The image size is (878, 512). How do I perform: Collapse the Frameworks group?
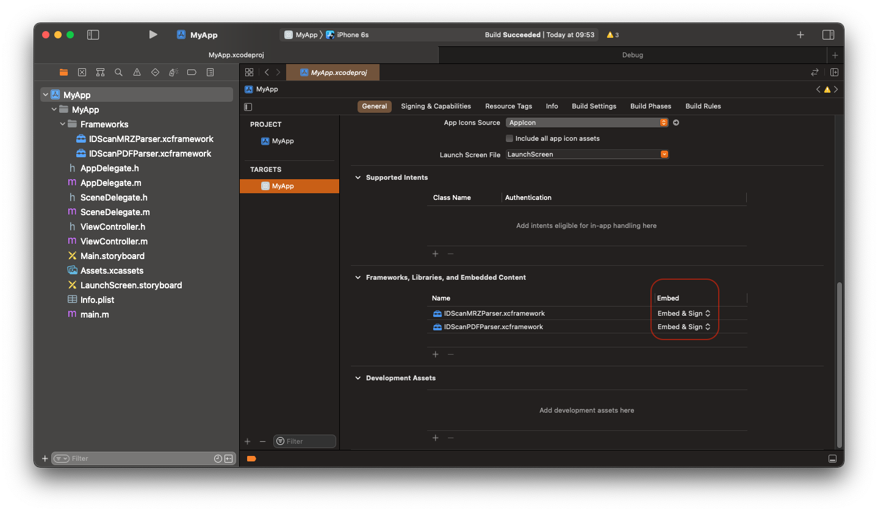(x=62, y=124)
